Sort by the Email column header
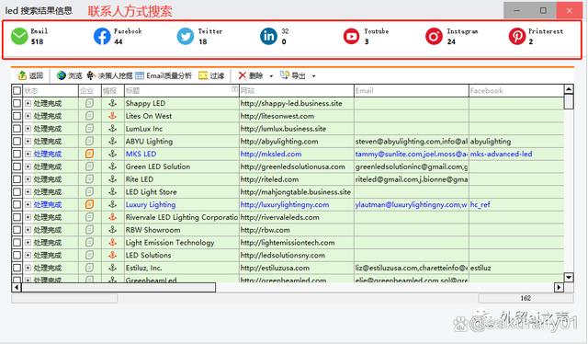The height and width of the screenshot is (344, 588). tap(411, 90)
